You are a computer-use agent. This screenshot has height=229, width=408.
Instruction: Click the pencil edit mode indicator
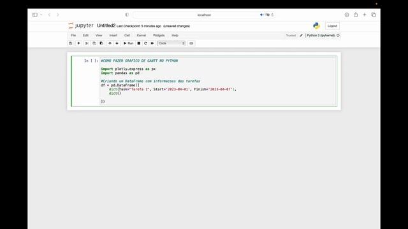pos(301,36)
